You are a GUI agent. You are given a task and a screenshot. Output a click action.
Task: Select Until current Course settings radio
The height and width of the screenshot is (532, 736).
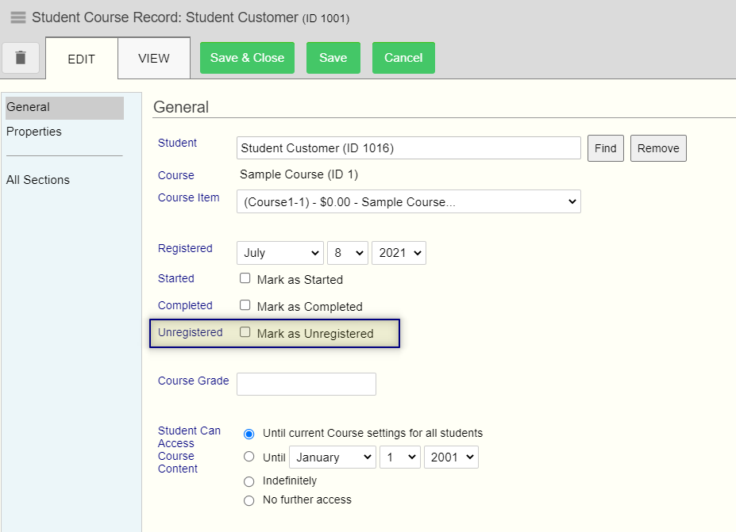point(249,434)
